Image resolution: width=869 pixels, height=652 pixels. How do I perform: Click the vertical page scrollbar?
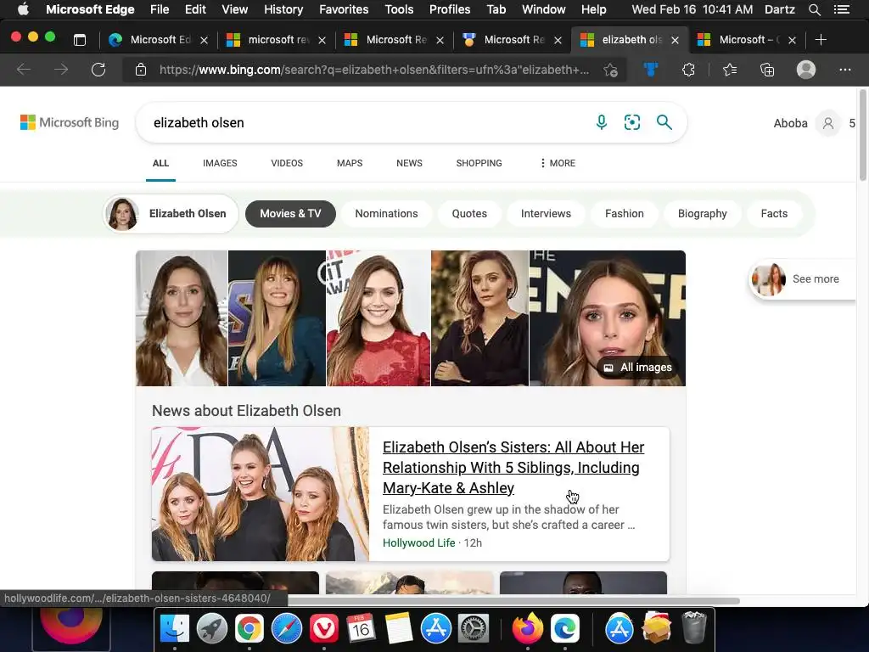point(862,135)
